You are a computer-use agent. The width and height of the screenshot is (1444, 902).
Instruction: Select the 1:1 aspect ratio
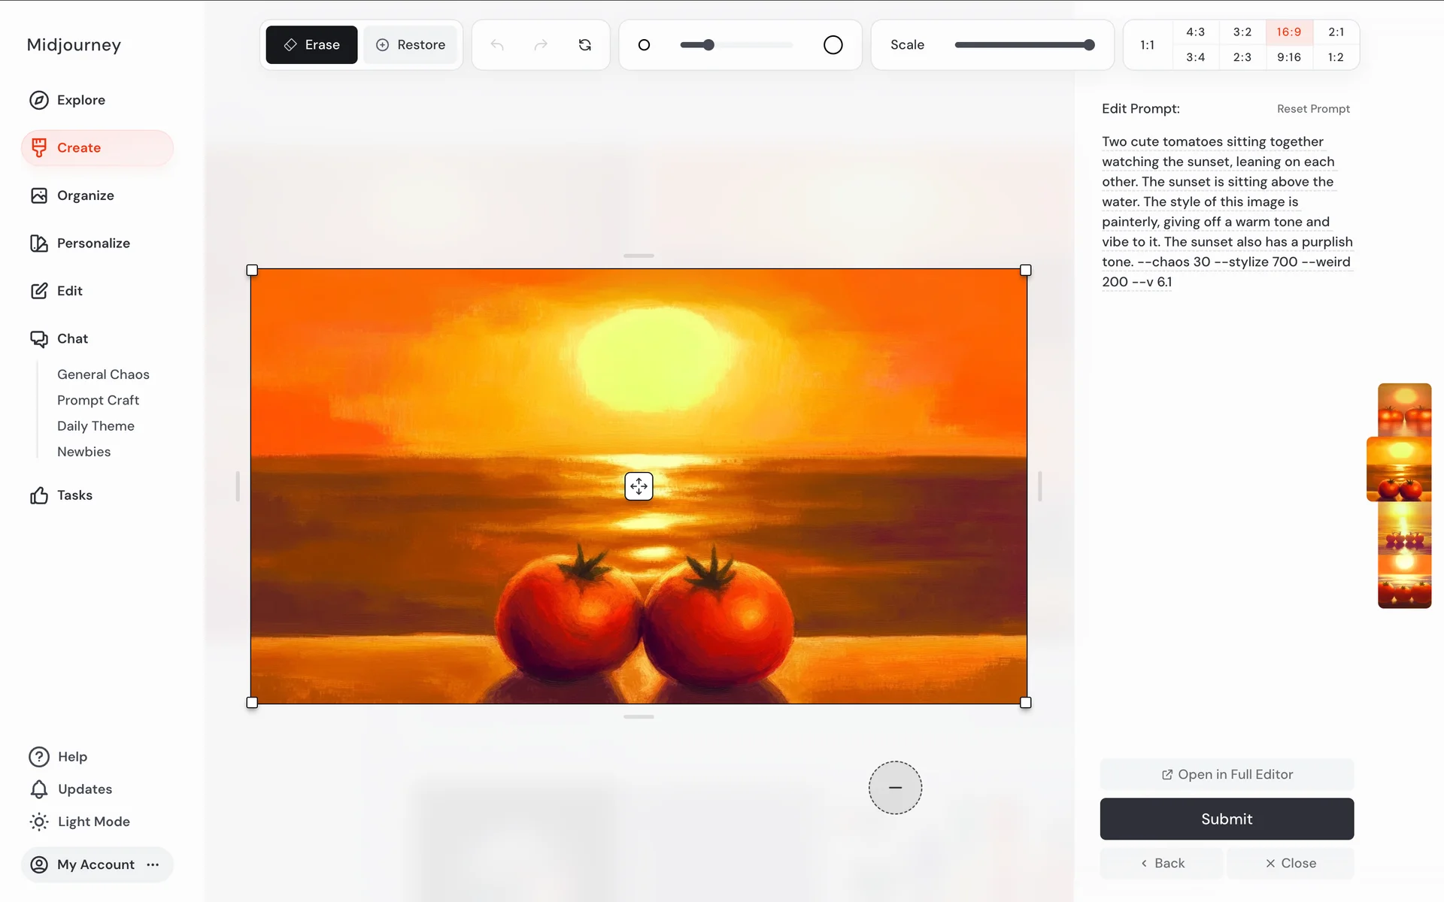(x=1147, y=45)
